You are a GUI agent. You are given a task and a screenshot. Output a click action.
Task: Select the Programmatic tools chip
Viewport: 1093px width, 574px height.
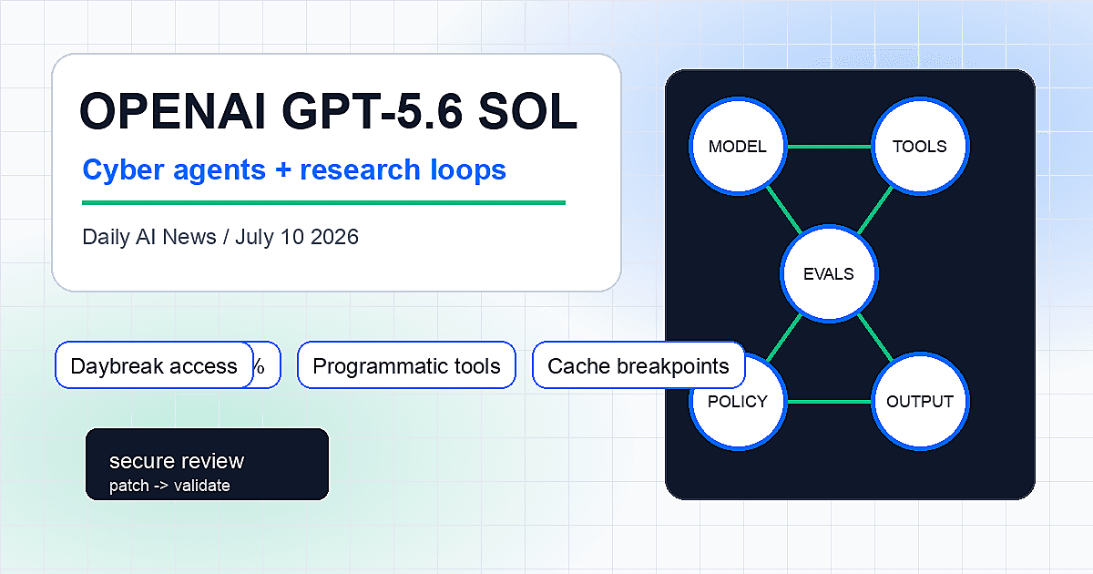(x=406, y=366)
